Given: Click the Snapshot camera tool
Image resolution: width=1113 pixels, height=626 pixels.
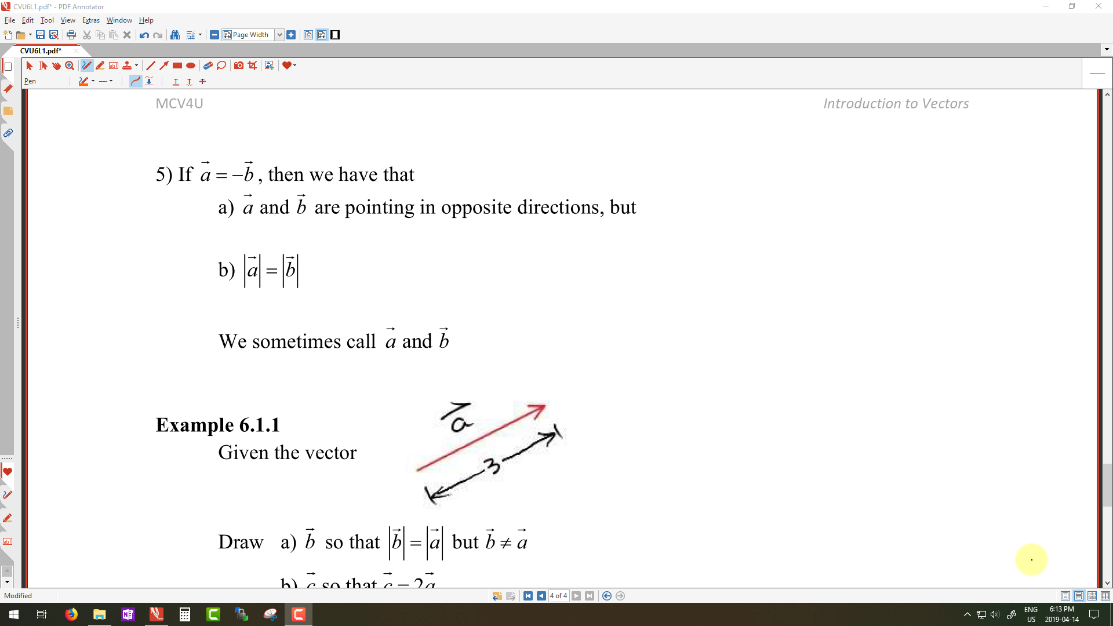Looking at the screenshot, I should pyautogui.click(x=238, y=65).
